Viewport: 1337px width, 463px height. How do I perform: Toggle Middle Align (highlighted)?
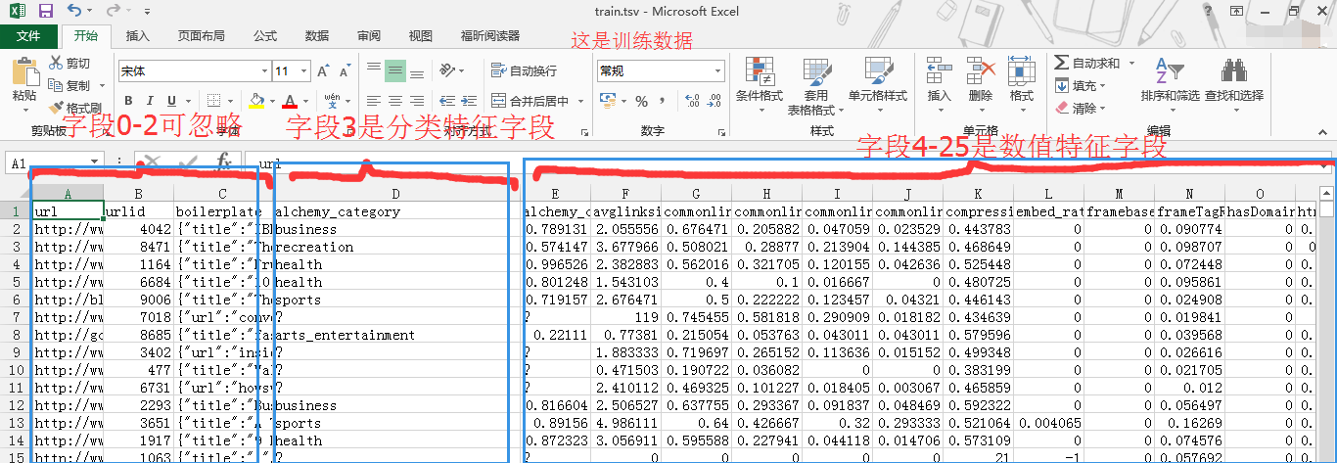coord(395,70)
